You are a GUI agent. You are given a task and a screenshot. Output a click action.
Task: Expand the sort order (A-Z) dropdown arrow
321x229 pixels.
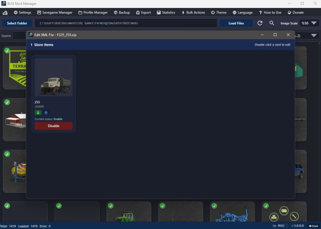[314, 36]
